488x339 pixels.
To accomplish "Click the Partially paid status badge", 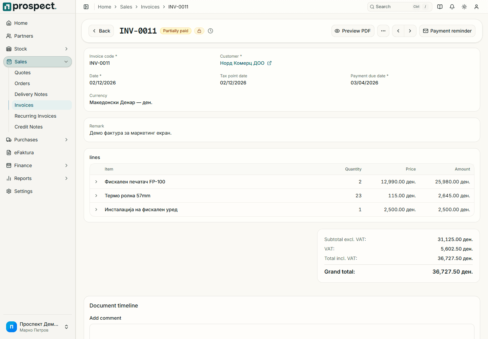I will pos(176,31).
